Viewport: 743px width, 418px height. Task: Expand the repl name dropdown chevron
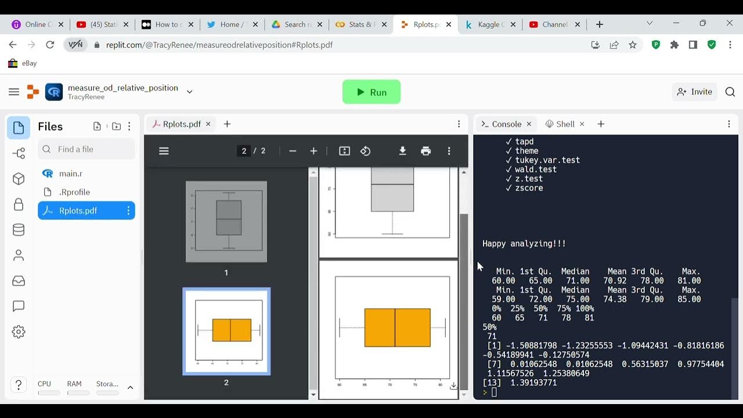[189, 92]
